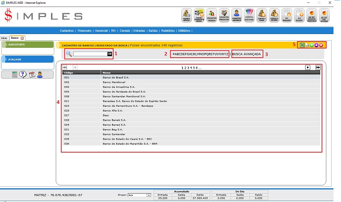341x202 pixels.
Task: Click the bank search input field
Action: tap(90, 54)
